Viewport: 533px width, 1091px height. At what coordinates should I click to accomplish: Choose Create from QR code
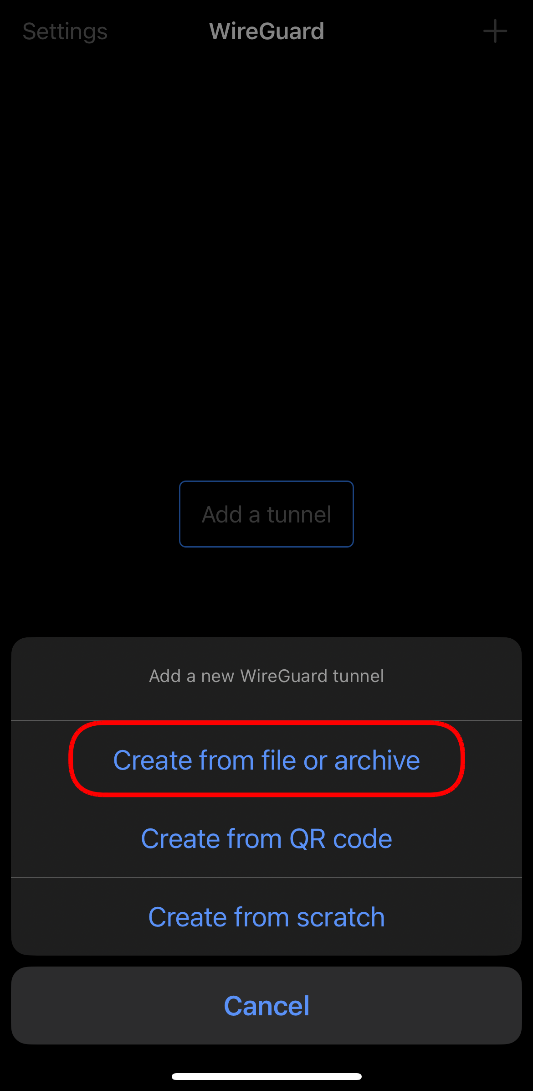tap(266, 838)
